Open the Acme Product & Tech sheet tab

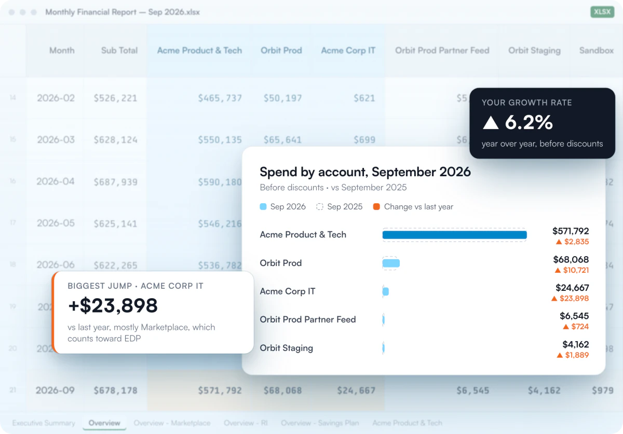click(407, 423)
